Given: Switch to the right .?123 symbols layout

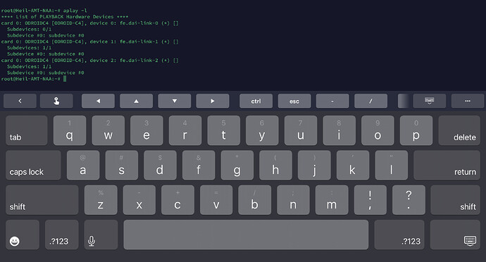Looking at the screenshot, I should coord(399,235).
